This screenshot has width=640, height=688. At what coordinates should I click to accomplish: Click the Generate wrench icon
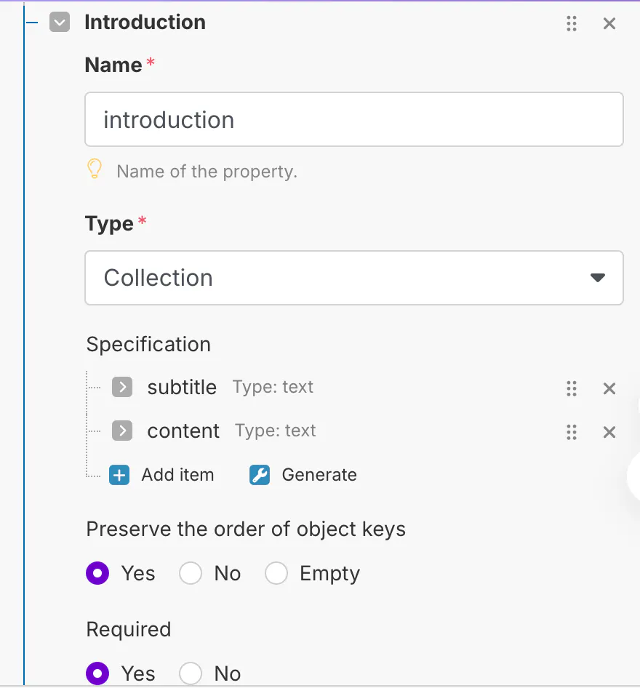(260, 475)
